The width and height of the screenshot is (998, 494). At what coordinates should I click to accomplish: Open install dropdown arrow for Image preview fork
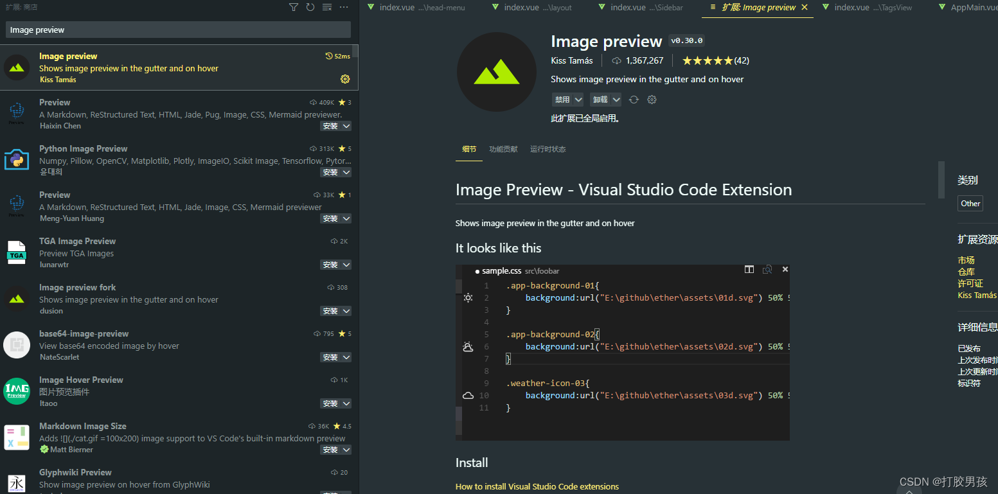[x=346, y=311]
